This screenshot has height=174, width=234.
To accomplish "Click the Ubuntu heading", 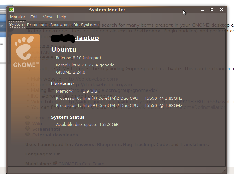I will click(63, 49).
